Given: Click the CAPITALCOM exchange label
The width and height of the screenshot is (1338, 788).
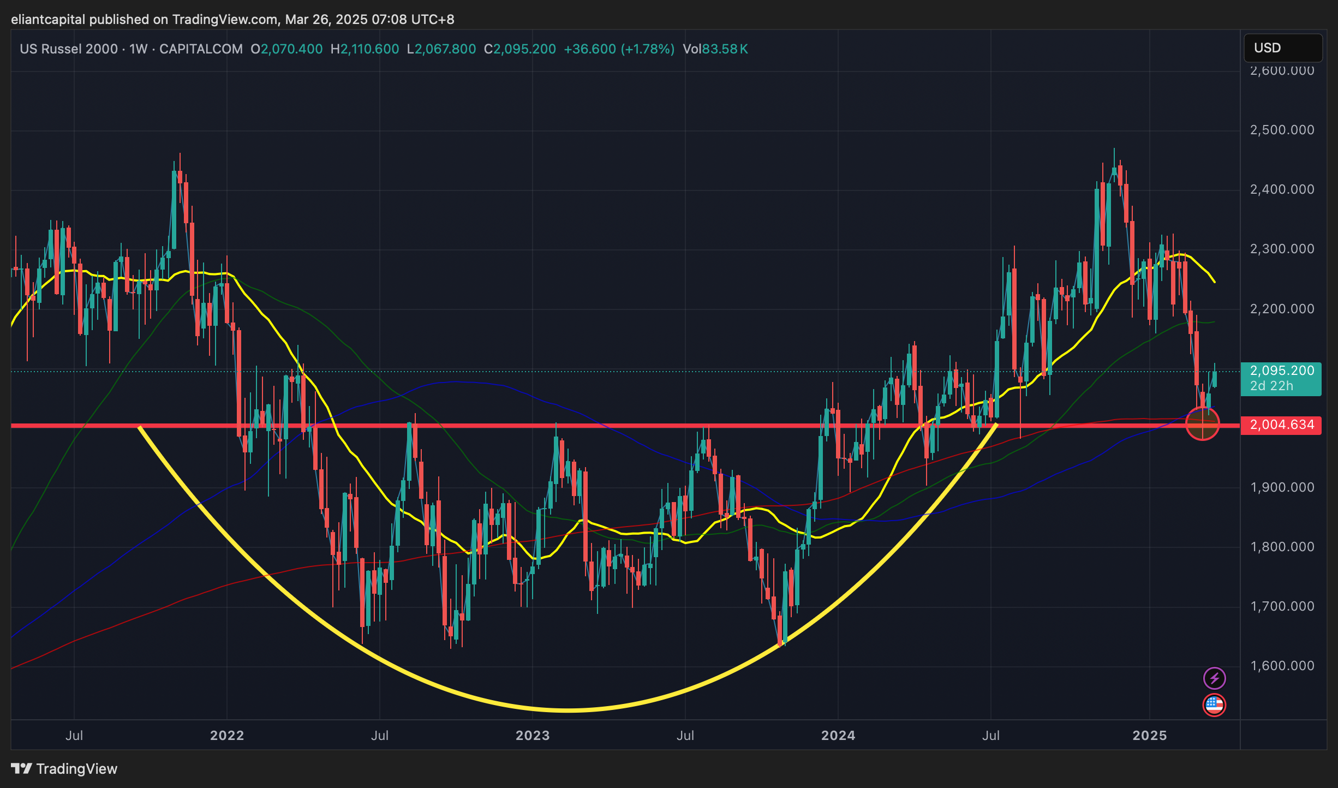Looking at the screenshot, I should [201, 49].
